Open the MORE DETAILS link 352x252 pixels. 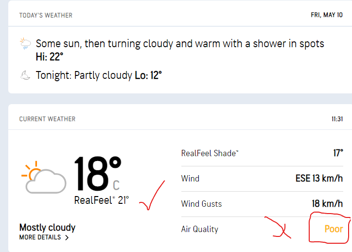(x=40, y=237)
